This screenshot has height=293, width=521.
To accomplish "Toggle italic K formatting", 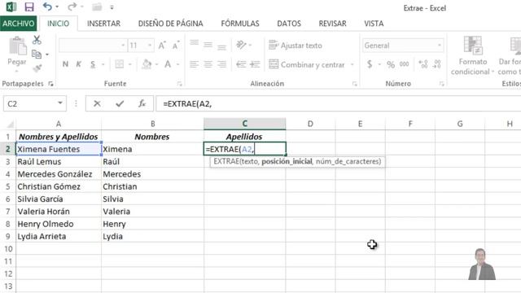I will tap(79, 64).
